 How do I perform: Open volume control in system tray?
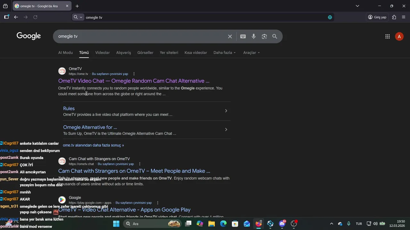tap(375, 224)
